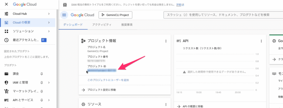283x108 pixels.
Task: Open リソース card three-dot menu
Action: 166,104
